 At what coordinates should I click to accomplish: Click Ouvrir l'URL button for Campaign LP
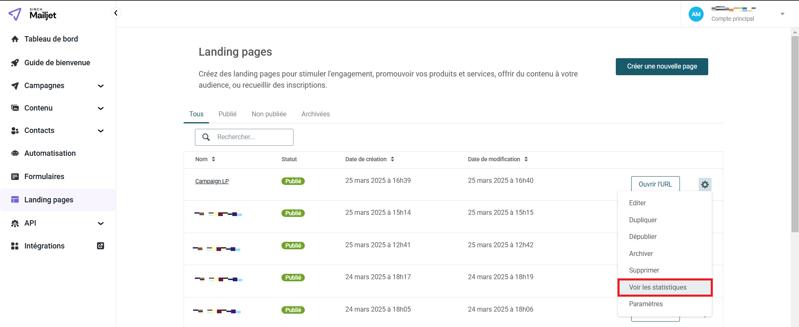click(655, 184)
